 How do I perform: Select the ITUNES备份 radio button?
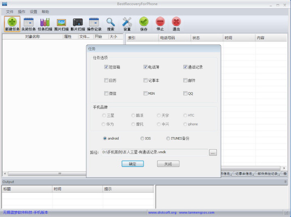tap(168, 138)
